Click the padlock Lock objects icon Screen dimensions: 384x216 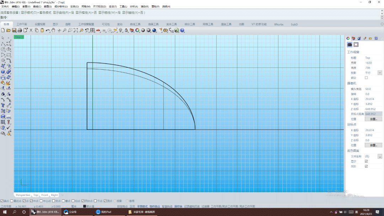tap(126, 31)
